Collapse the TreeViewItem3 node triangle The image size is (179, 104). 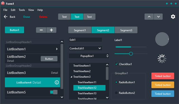coord(71,77)
